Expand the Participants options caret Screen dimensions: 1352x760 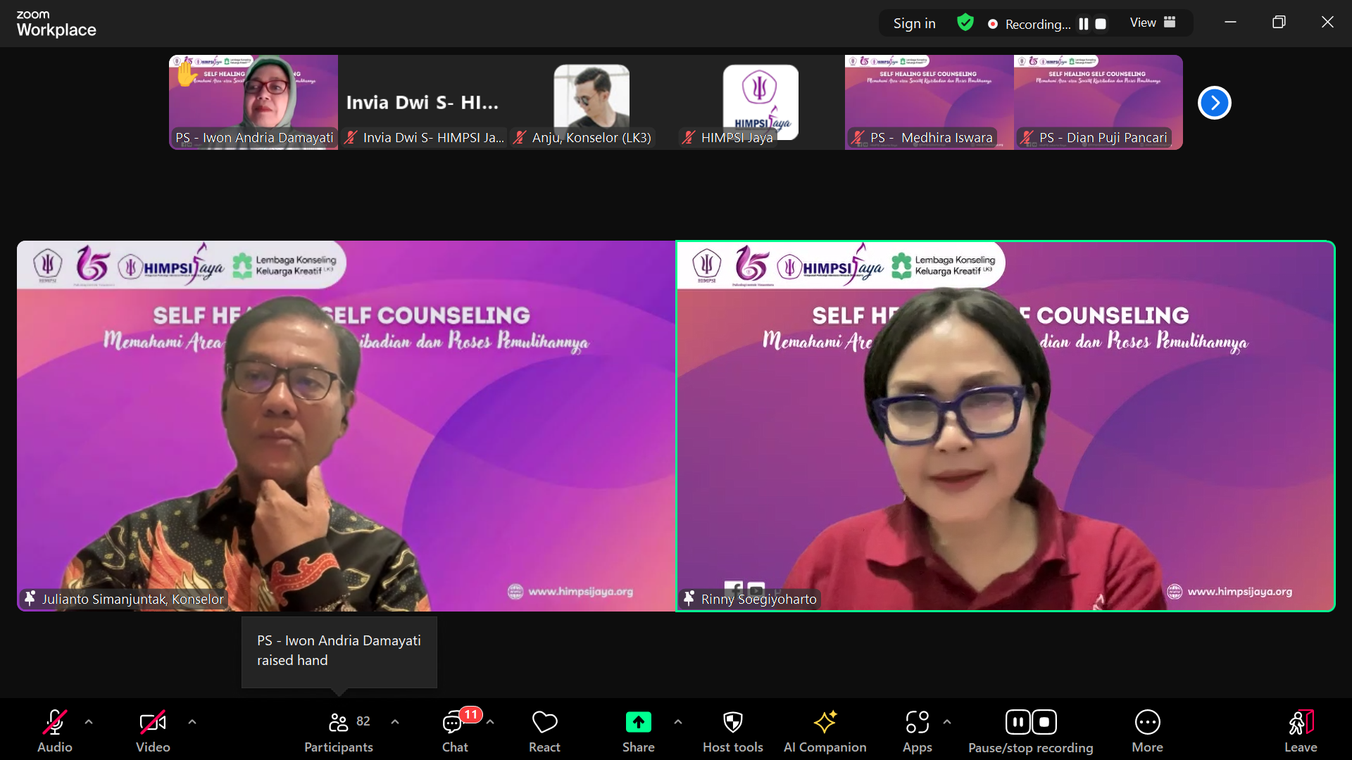[395, 722]
